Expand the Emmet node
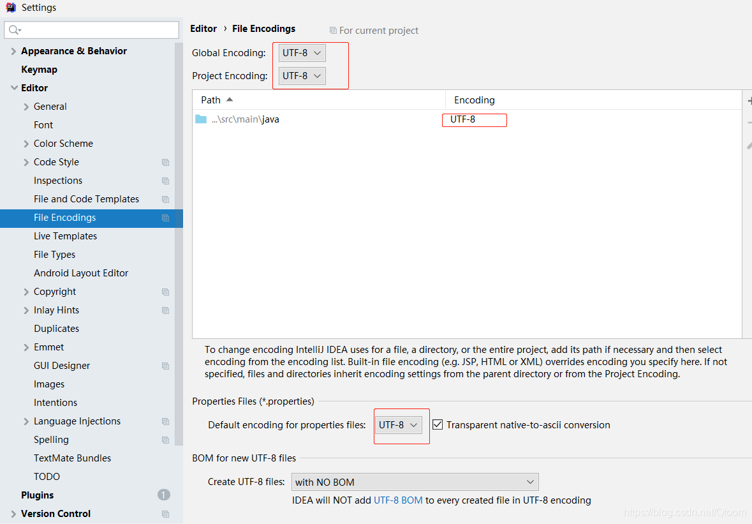Viewport: 752px width, 524px height. coord(26,347)
